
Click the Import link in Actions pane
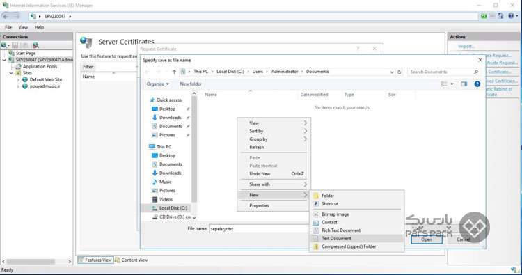click(x=466, y=47)
